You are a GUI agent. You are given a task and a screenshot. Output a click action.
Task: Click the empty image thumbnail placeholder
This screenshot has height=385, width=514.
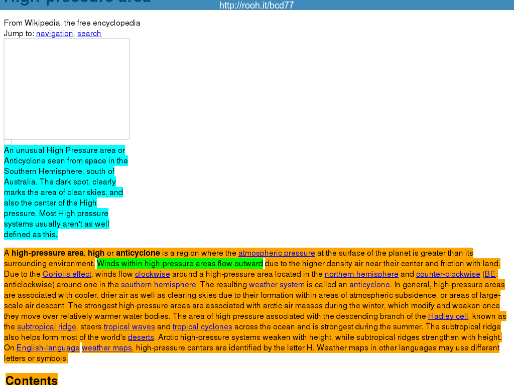click(67, 89)
